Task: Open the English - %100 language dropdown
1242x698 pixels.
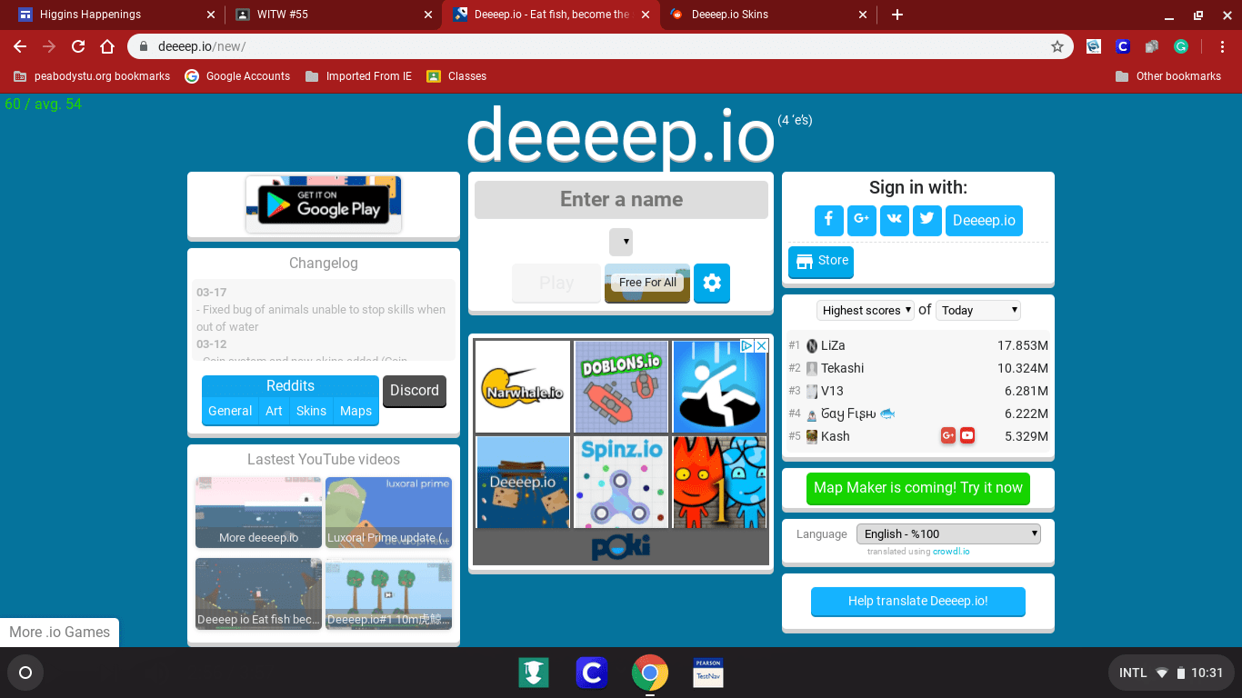Action: click(948, 533)
